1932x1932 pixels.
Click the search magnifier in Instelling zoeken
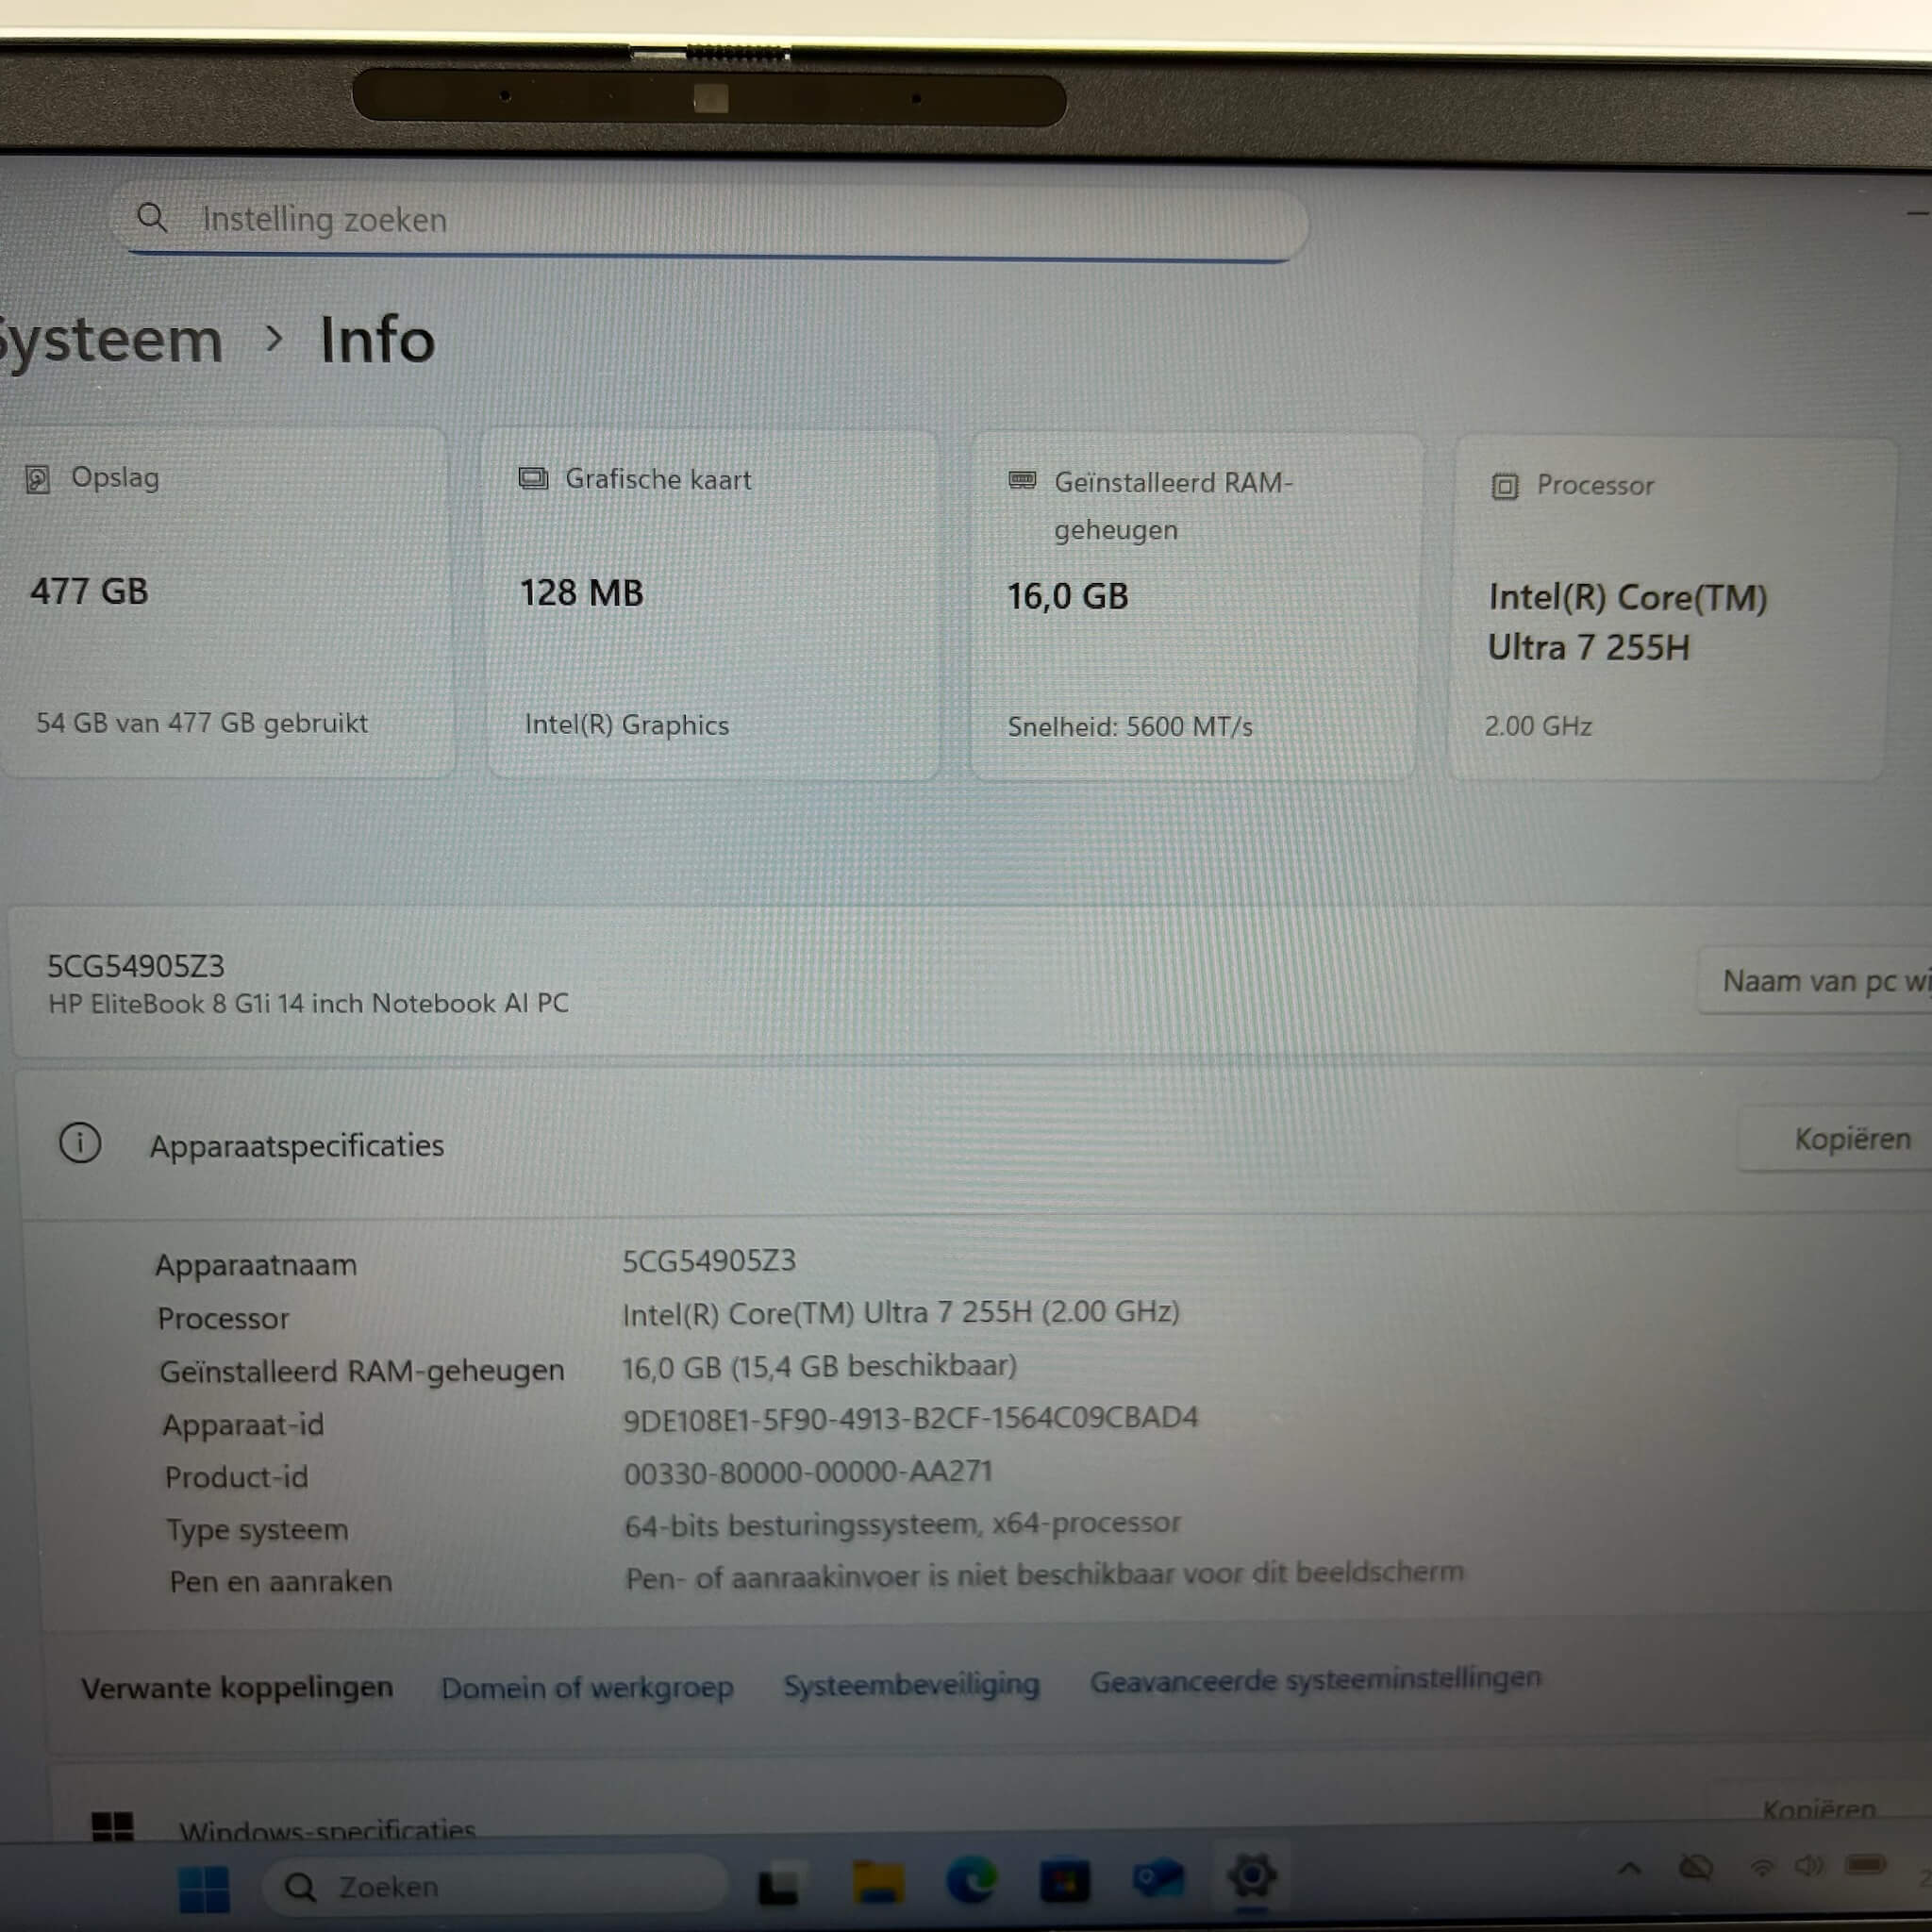(152, 217)
